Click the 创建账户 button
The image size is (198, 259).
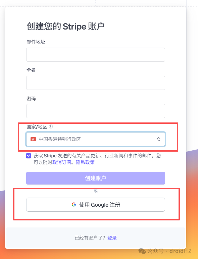[x=96, y=178]
